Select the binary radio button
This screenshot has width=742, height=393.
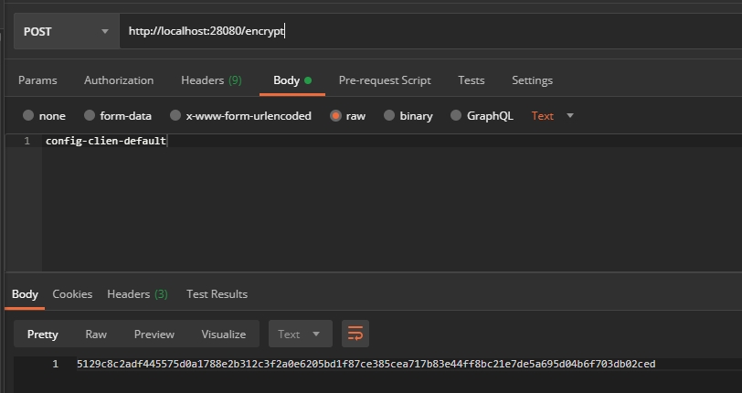coord(389,115)
